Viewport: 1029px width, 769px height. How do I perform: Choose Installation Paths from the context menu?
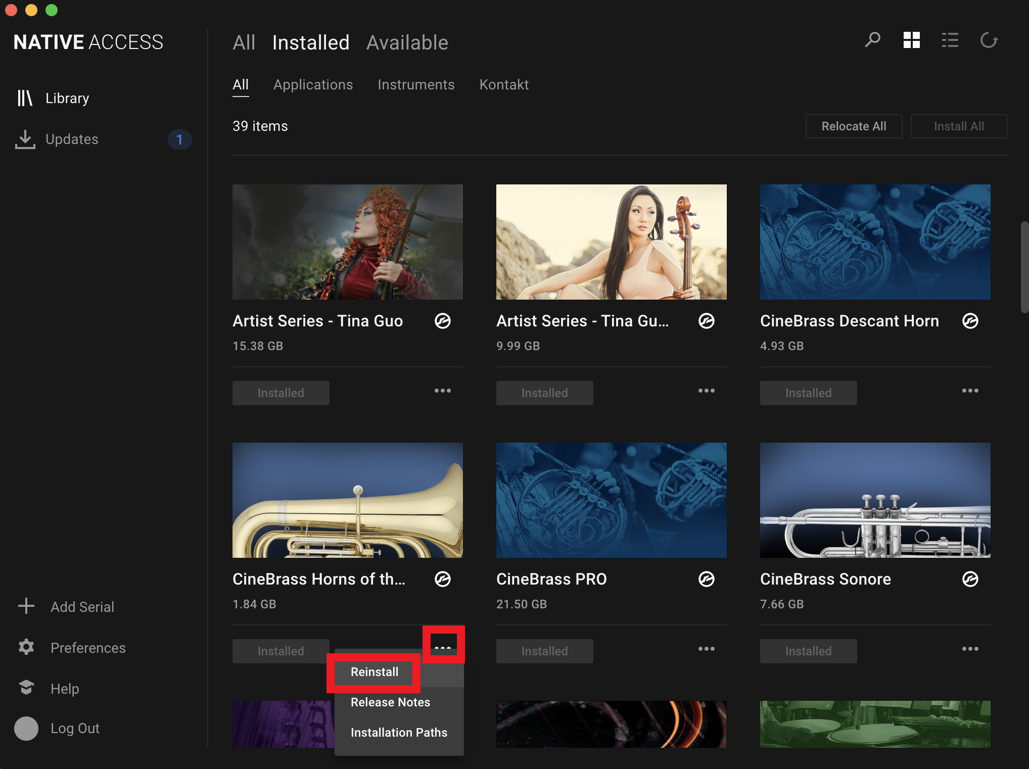(399, 733)
